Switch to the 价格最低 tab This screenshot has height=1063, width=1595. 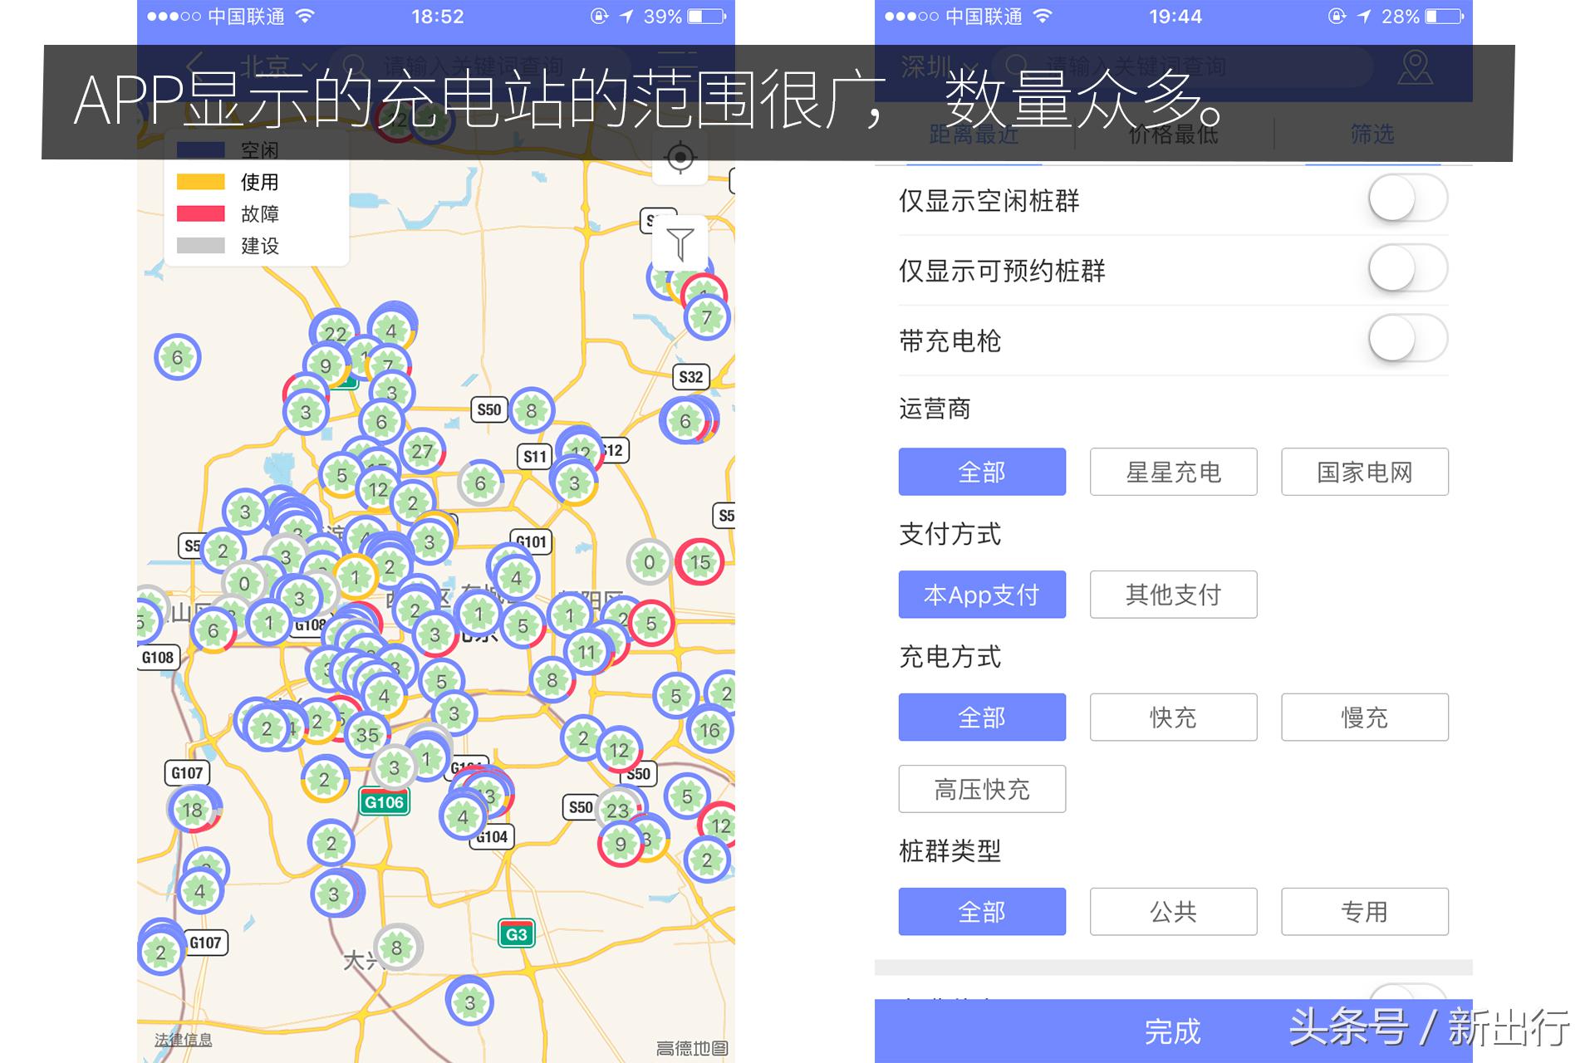point(1174,135)
